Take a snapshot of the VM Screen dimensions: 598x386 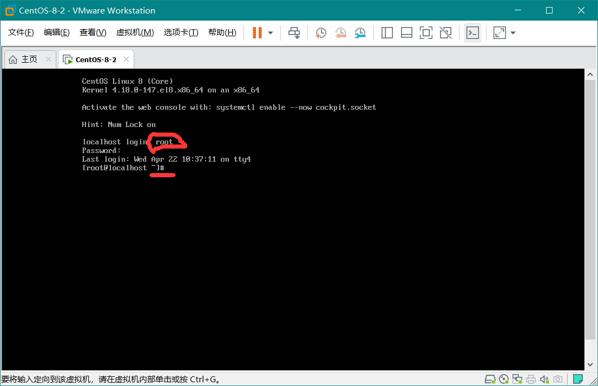coord(321,33)
